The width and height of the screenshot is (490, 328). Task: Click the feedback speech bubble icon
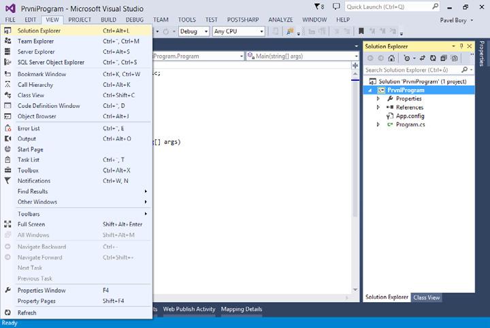(x=336, y=6)
